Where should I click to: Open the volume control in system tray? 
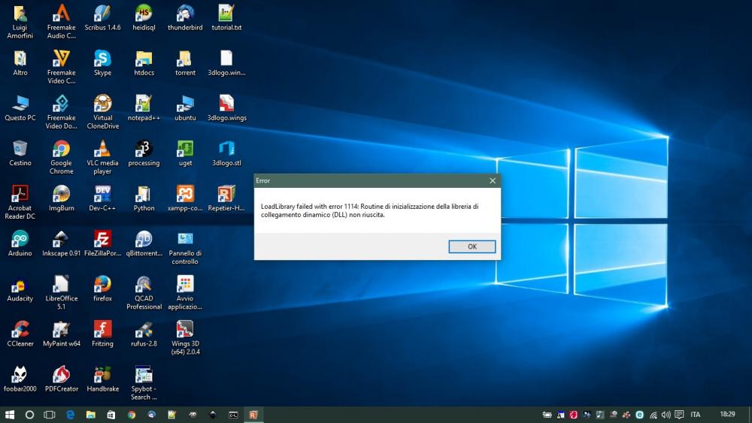(666, 414)
